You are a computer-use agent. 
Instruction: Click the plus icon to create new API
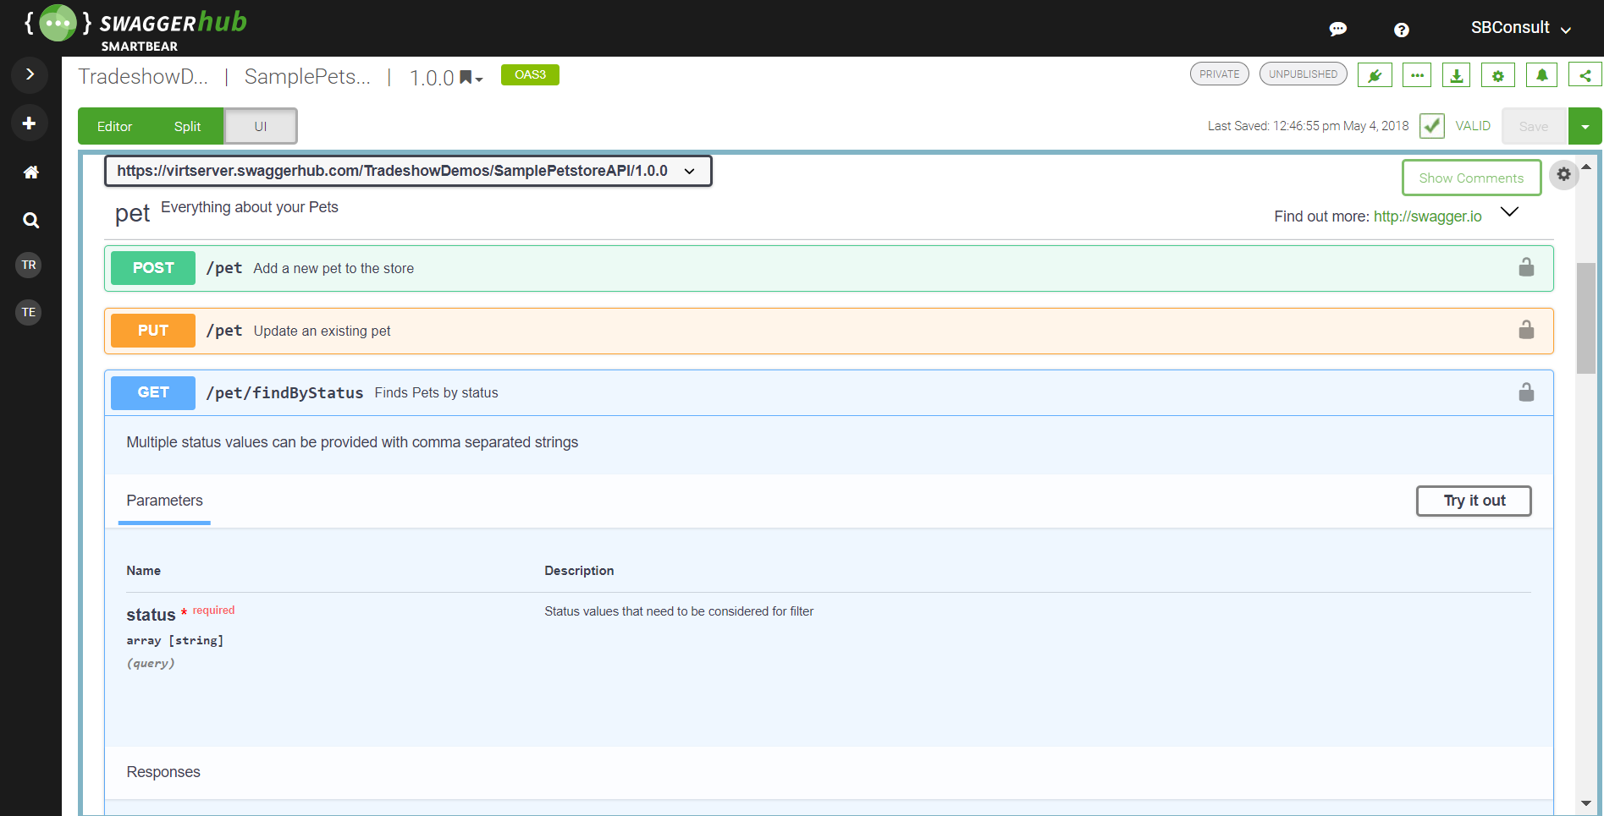[30, 123]
